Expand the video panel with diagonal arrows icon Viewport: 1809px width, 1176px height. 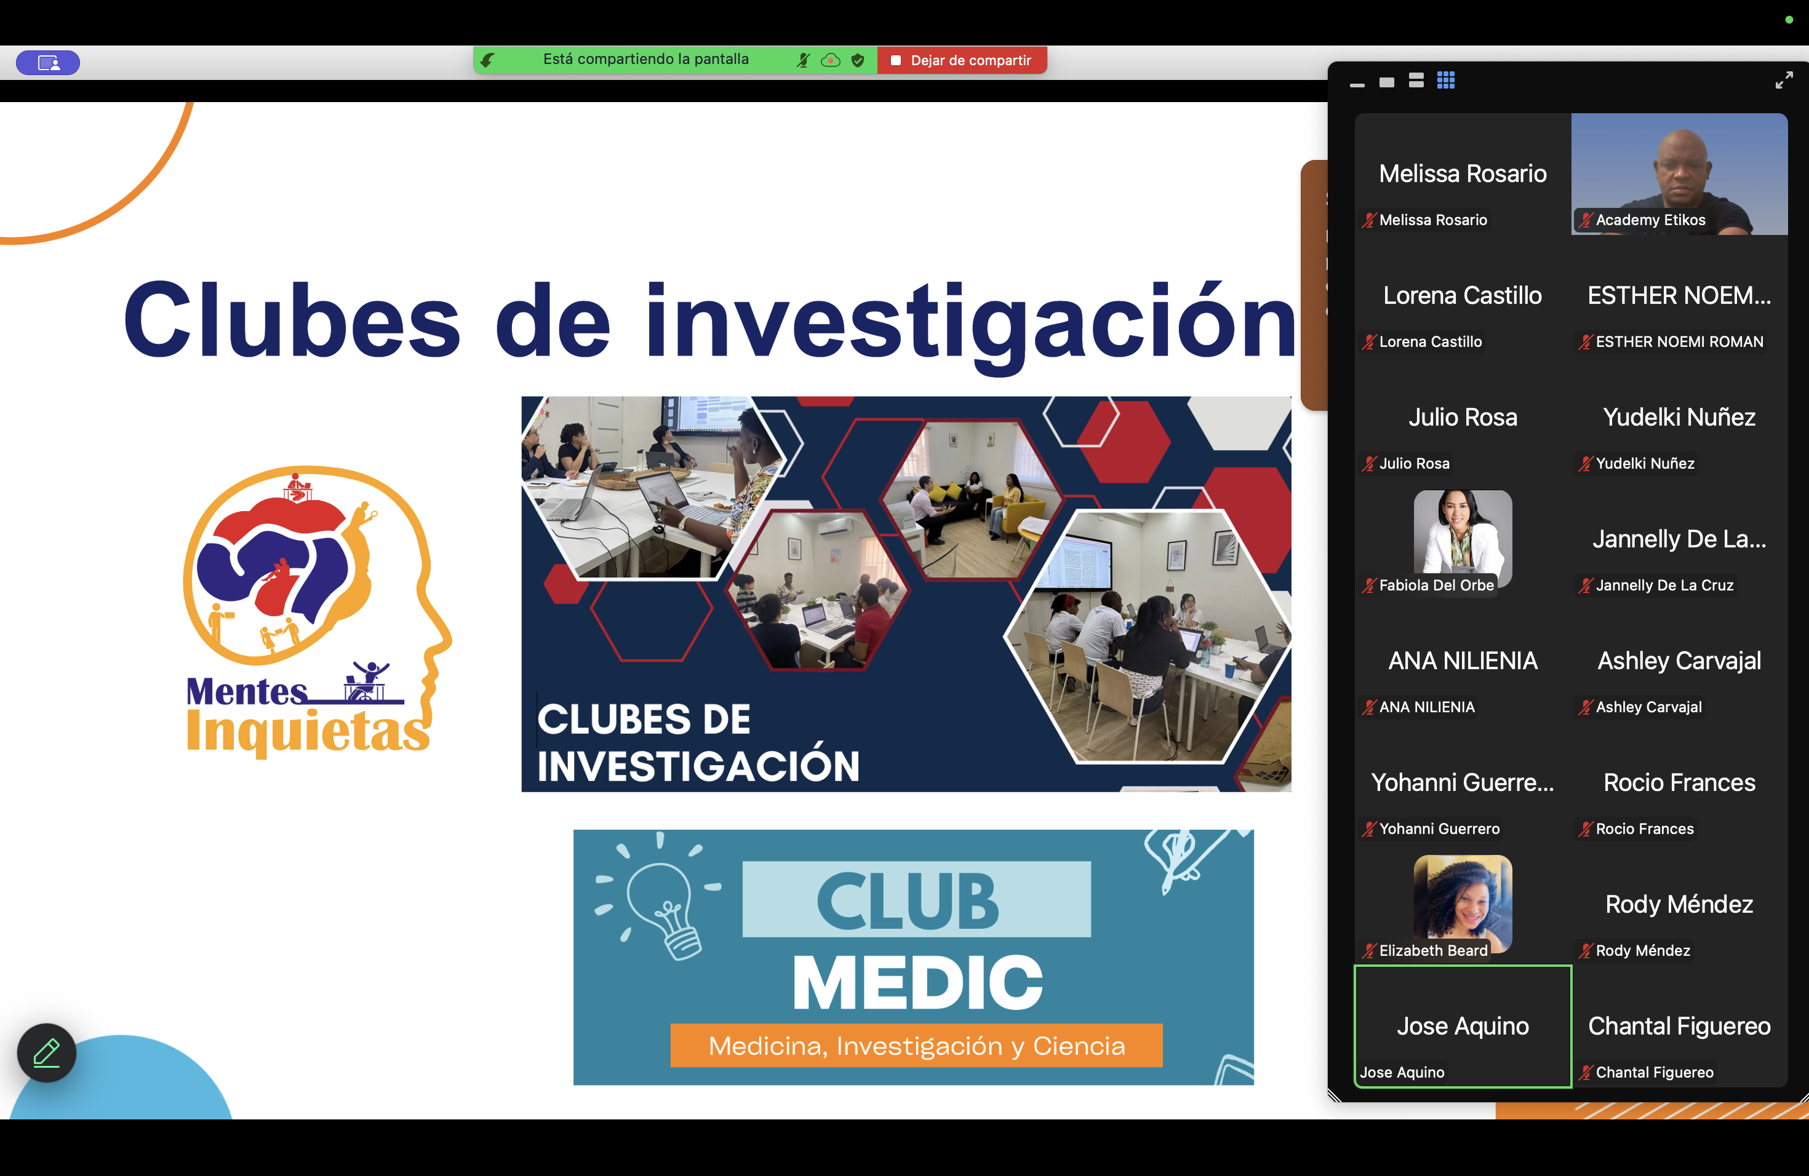pyautogui.click(x=1783, y=81)
